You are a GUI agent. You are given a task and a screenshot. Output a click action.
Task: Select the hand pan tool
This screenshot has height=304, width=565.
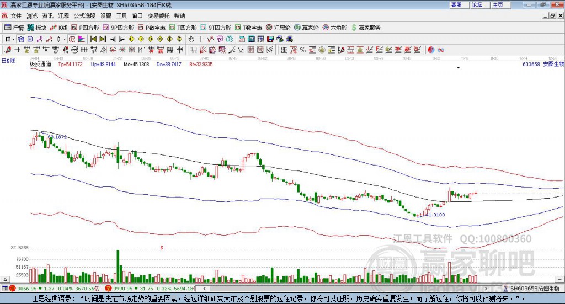191,39
